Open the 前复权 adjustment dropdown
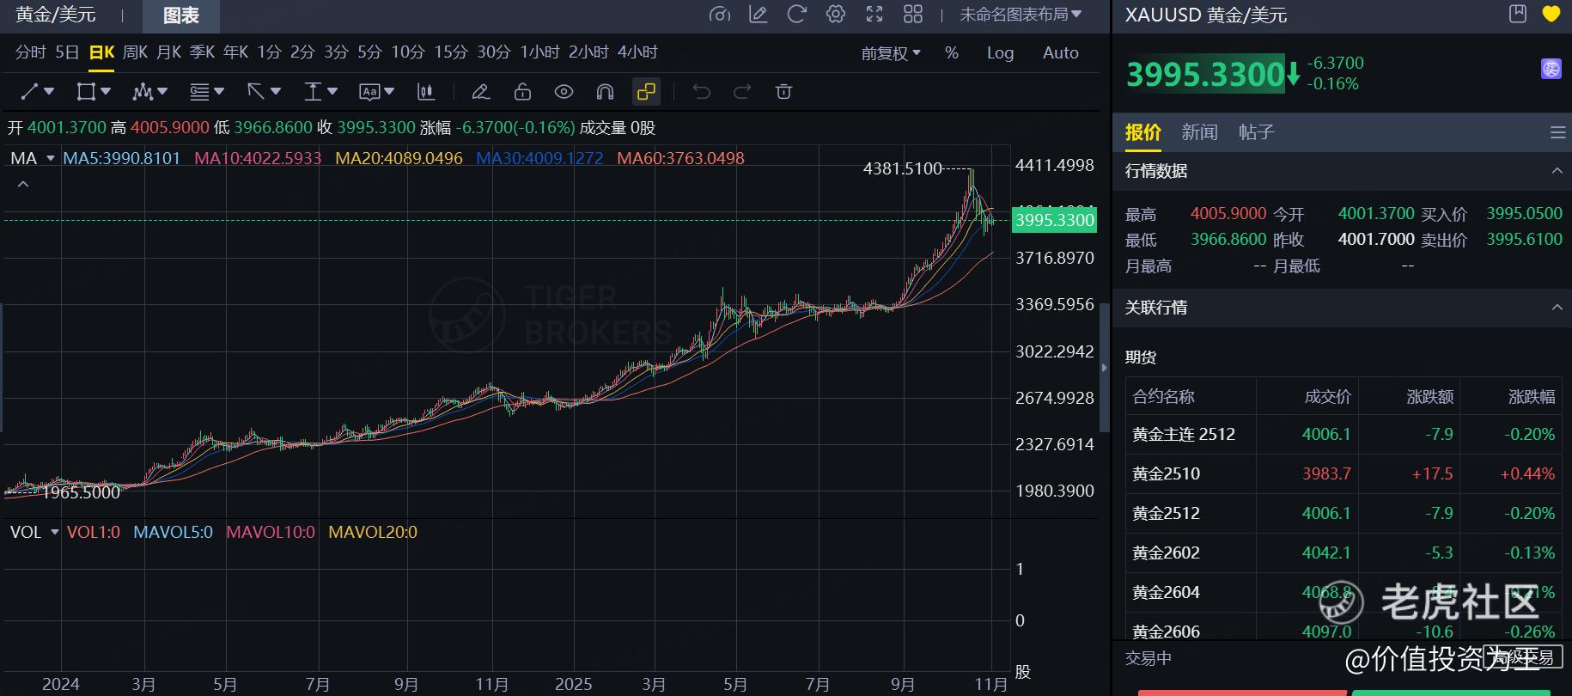Viewport: 1572px width, 696px height. click(x=891, y=53)
